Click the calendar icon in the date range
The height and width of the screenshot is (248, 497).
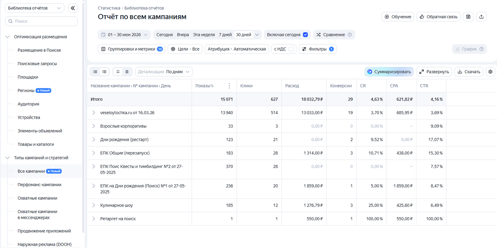tap(103, 35)
